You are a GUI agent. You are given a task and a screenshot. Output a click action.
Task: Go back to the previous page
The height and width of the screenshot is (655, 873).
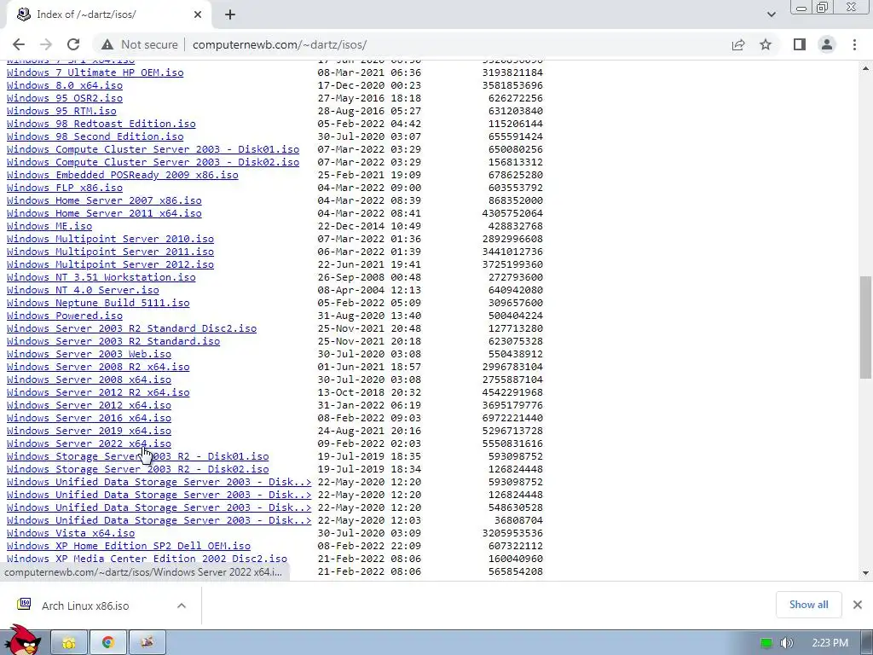19,44
